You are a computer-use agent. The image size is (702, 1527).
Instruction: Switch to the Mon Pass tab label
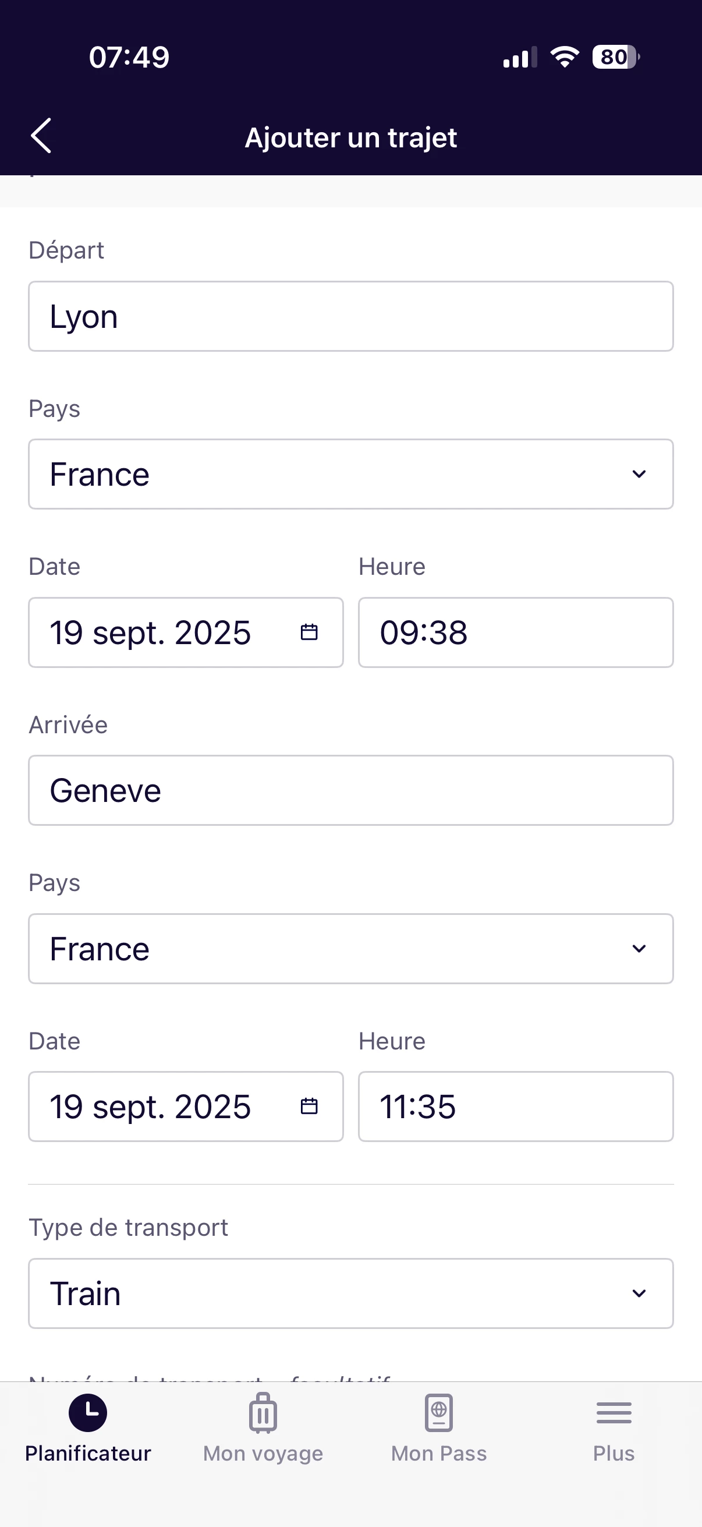439,1454
